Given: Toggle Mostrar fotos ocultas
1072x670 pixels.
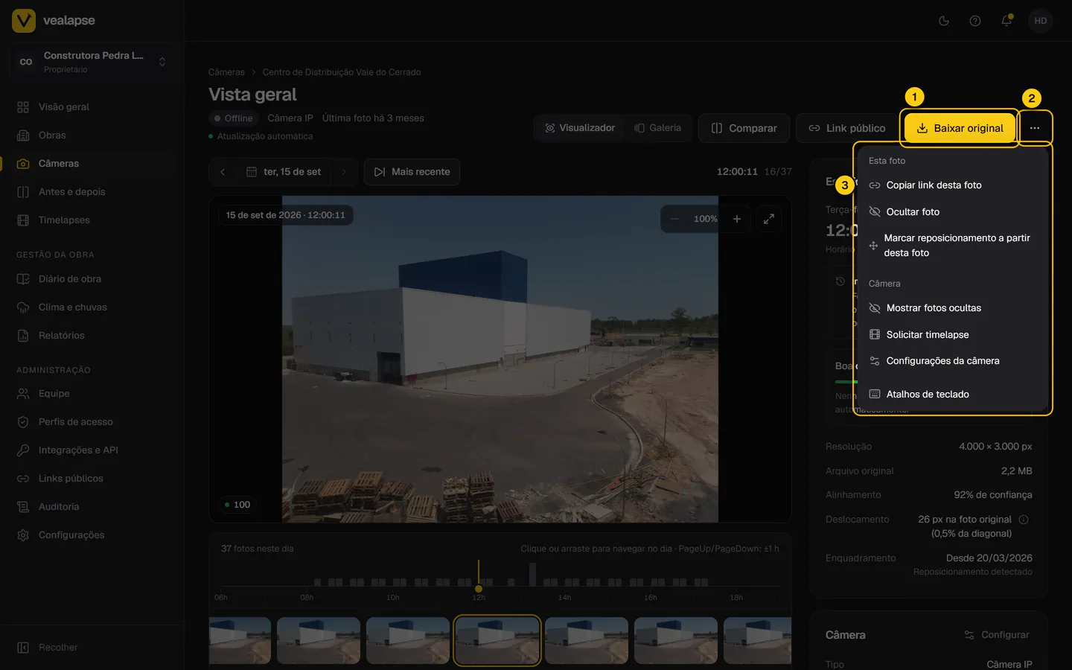Looking at the screenshot, I should 952,308.
